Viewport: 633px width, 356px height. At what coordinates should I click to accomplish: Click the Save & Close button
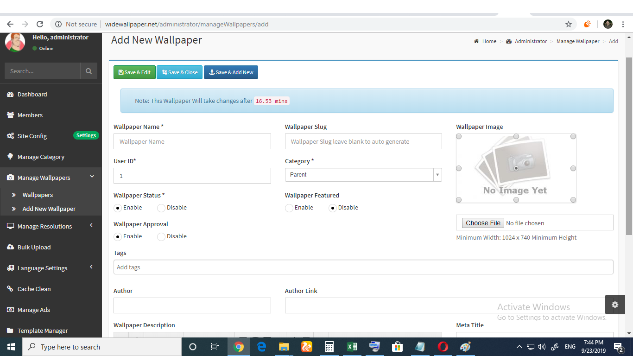click(179, 72)
